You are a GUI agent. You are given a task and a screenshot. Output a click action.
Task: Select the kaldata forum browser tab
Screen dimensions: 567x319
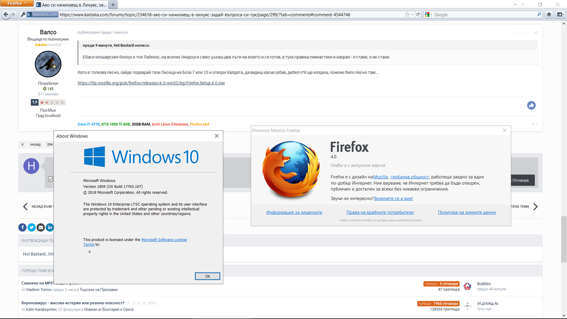(x=71, y=5)
